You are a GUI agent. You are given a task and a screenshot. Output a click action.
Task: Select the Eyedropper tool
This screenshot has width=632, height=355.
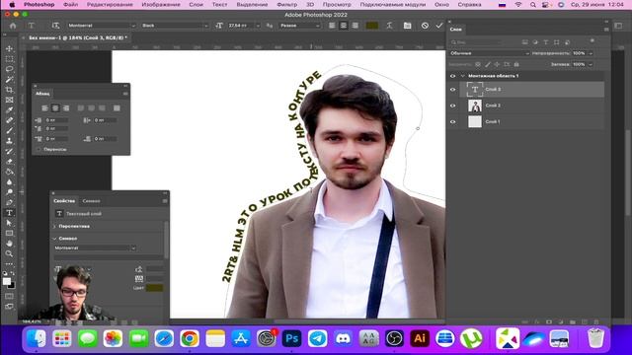coord(9,110)
